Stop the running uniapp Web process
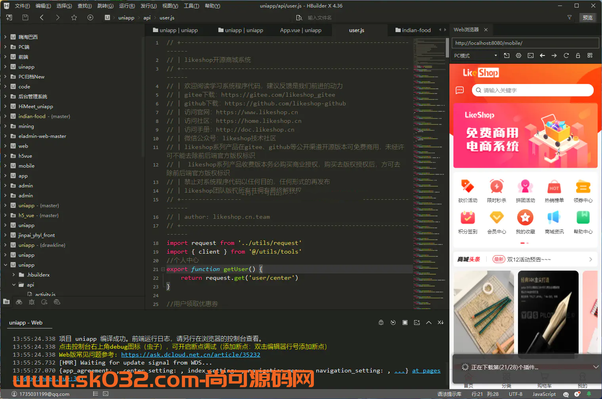The width and height of the screenshot is (602, 399). point(405,323)
